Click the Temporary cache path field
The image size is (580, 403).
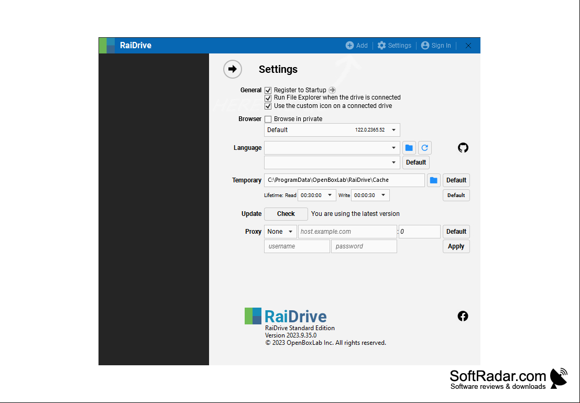pyautogui.click(x=344, y=180)
